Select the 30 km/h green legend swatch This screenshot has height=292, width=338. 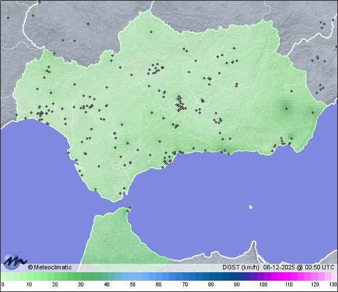pos(81,276)
